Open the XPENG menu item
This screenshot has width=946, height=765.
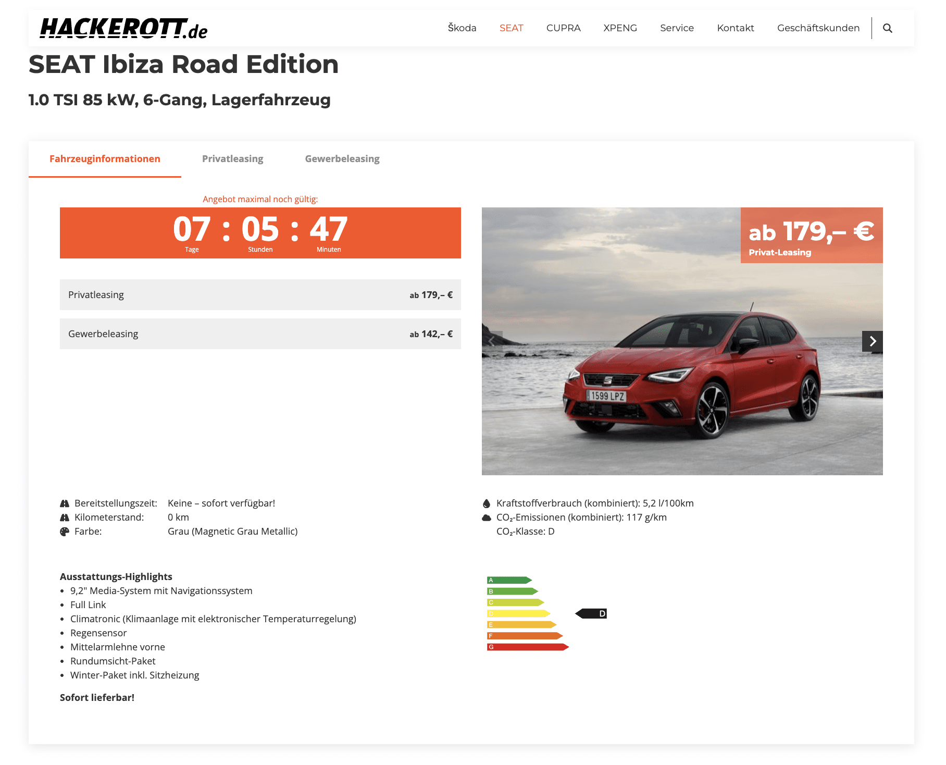(620, 28)
